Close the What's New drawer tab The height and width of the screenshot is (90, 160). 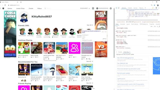pyautogui.click(x=130, y=52)
